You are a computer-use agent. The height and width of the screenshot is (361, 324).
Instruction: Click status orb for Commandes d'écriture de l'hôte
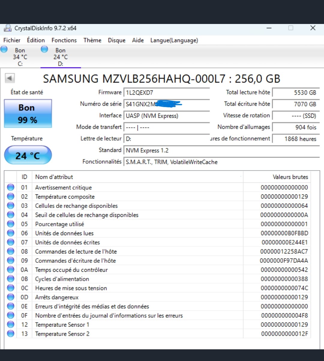(x=11, y=260)
